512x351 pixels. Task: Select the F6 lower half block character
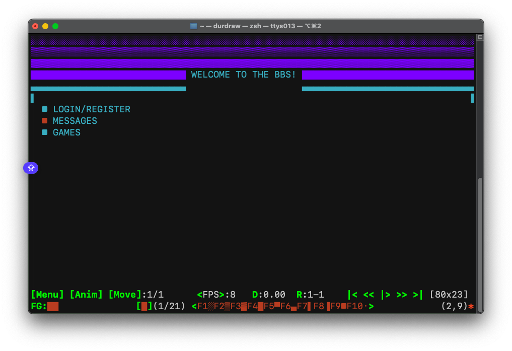tap(288, 306)
